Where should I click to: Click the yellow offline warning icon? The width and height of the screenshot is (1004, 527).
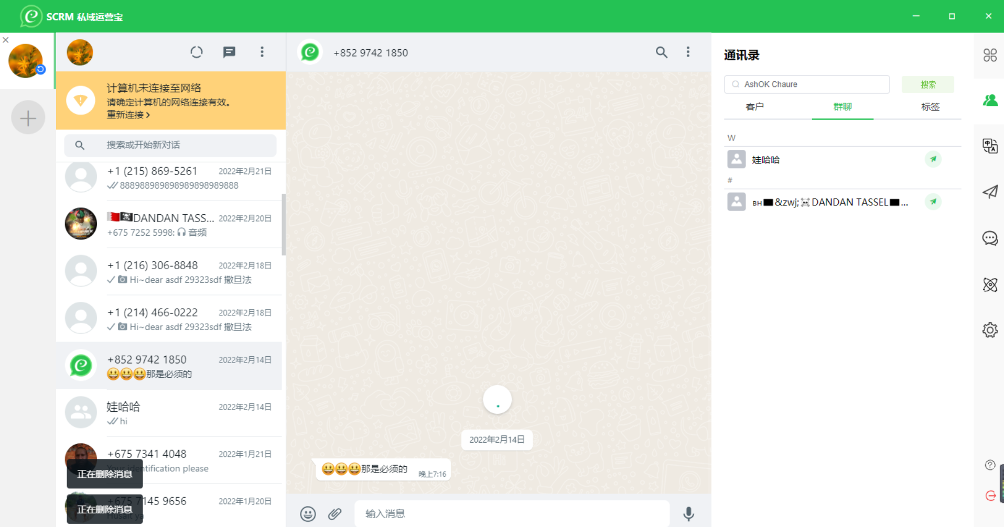tap(80, 100)
